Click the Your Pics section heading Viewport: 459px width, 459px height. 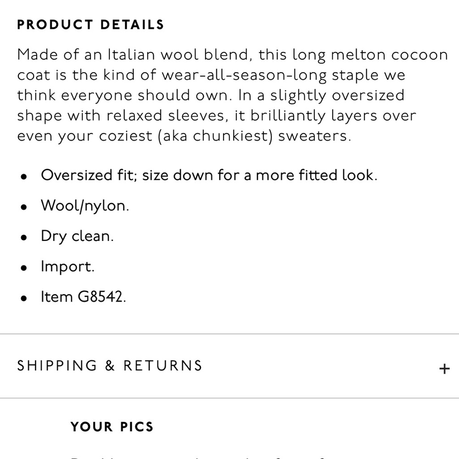(112, 426)
